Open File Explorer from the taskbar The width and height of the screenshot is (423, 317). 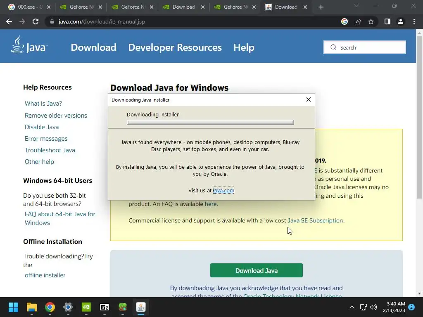pyautogui.click(x=31, y=307)
